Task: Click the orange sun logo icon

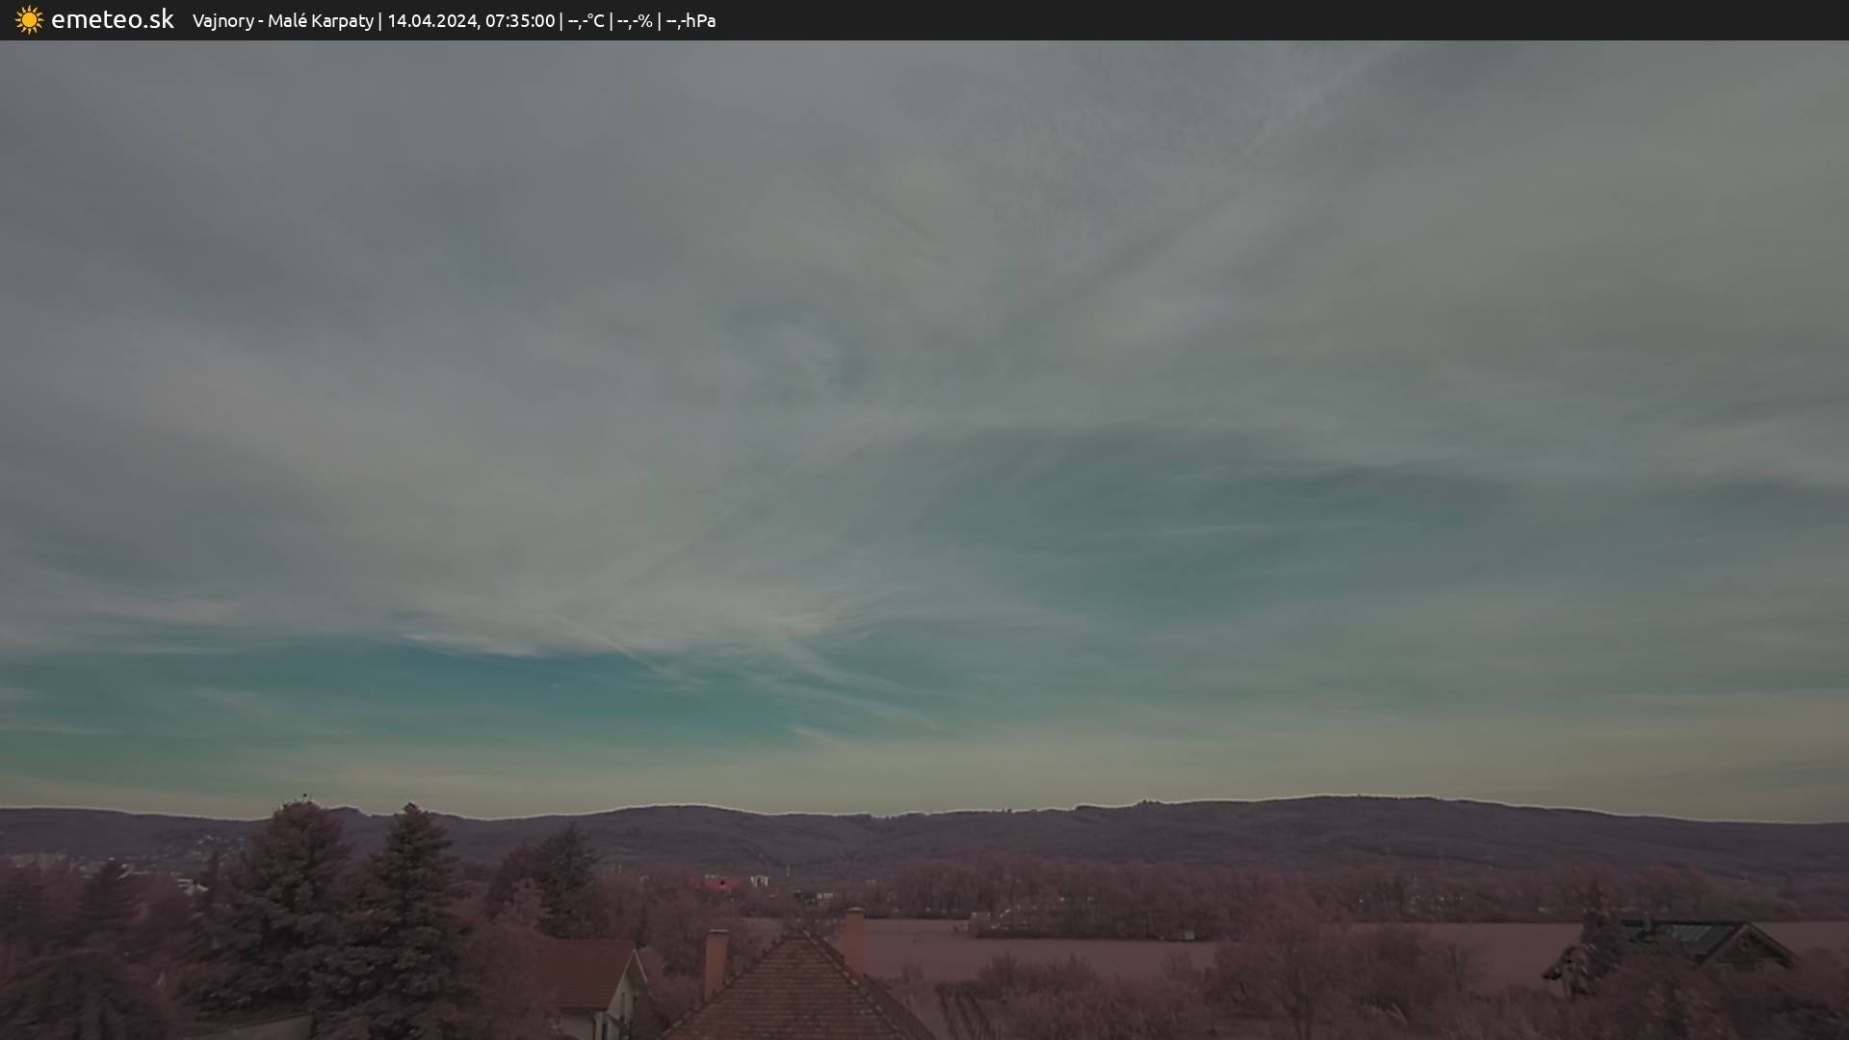Action: coord(29,20)
